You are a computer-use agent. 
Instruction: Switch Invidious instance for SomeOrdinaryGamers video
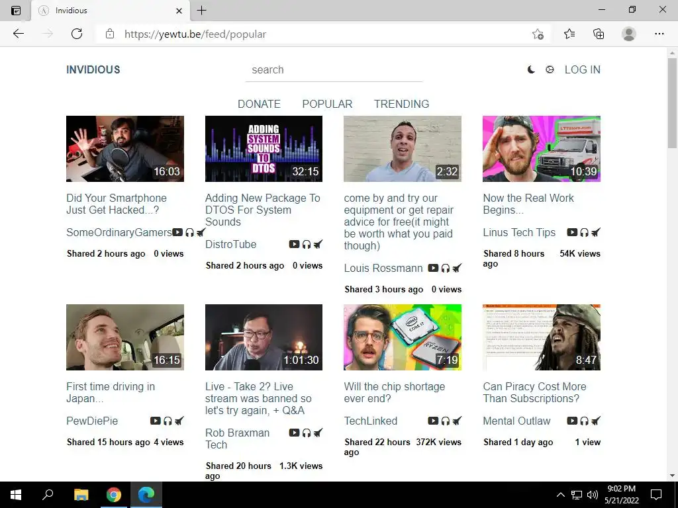point(201,232)
